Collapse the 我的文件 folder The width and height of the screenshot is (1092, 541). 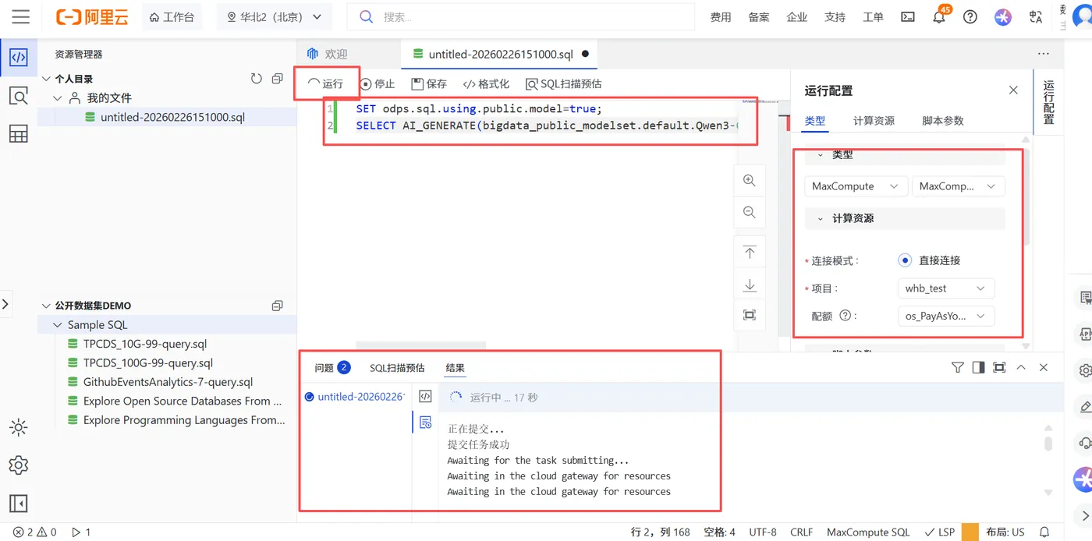point(58,98)
